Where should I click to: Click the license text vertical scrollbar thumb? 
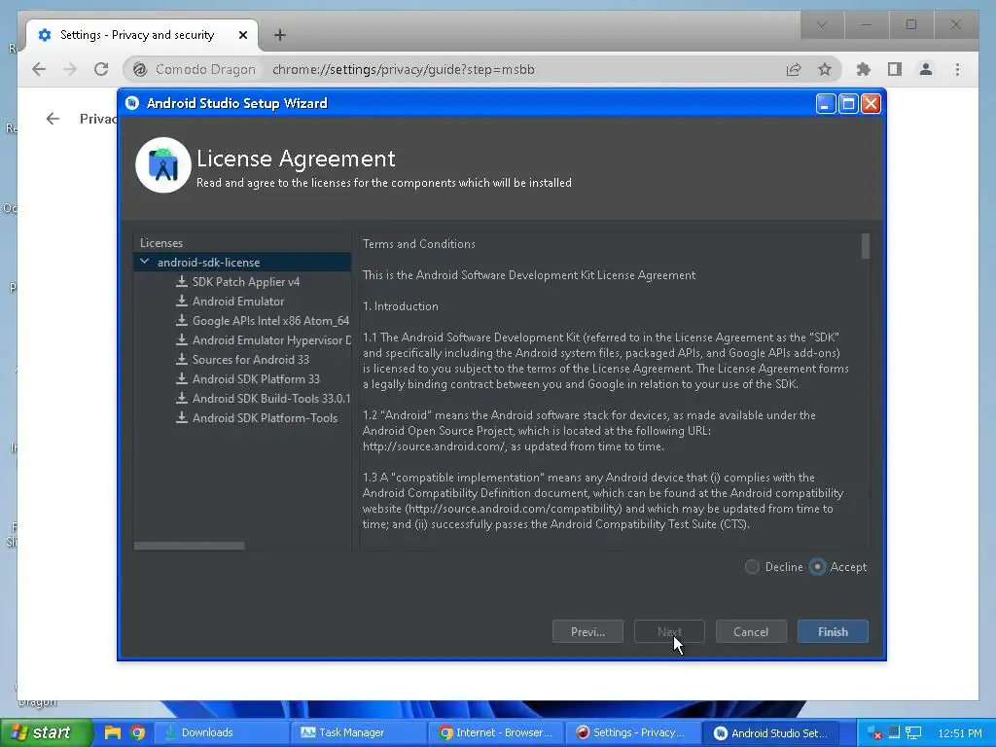pos(865,246)
